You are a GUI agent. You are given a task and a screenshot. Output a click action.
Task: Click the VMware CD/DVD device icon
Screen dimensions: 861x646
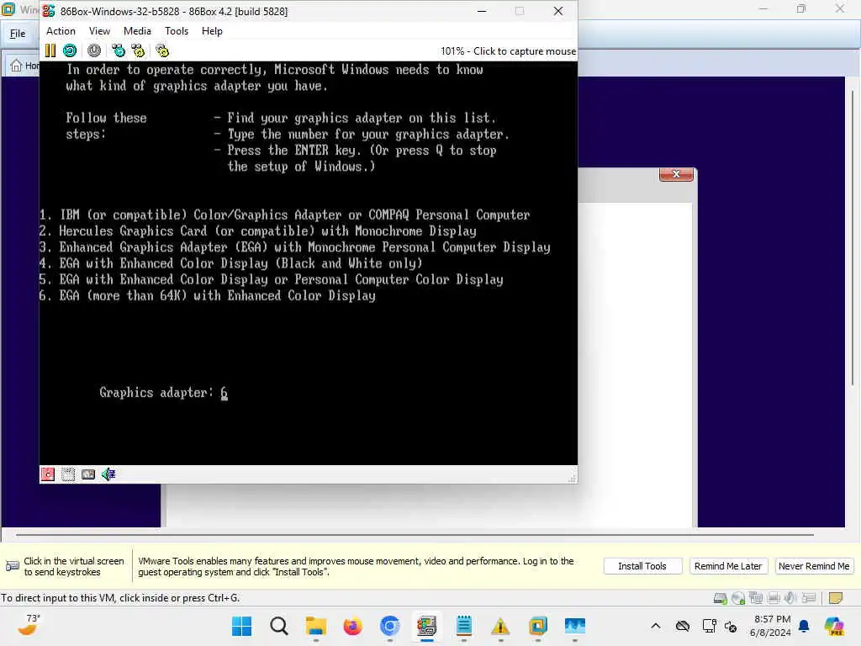pos(738,598)
